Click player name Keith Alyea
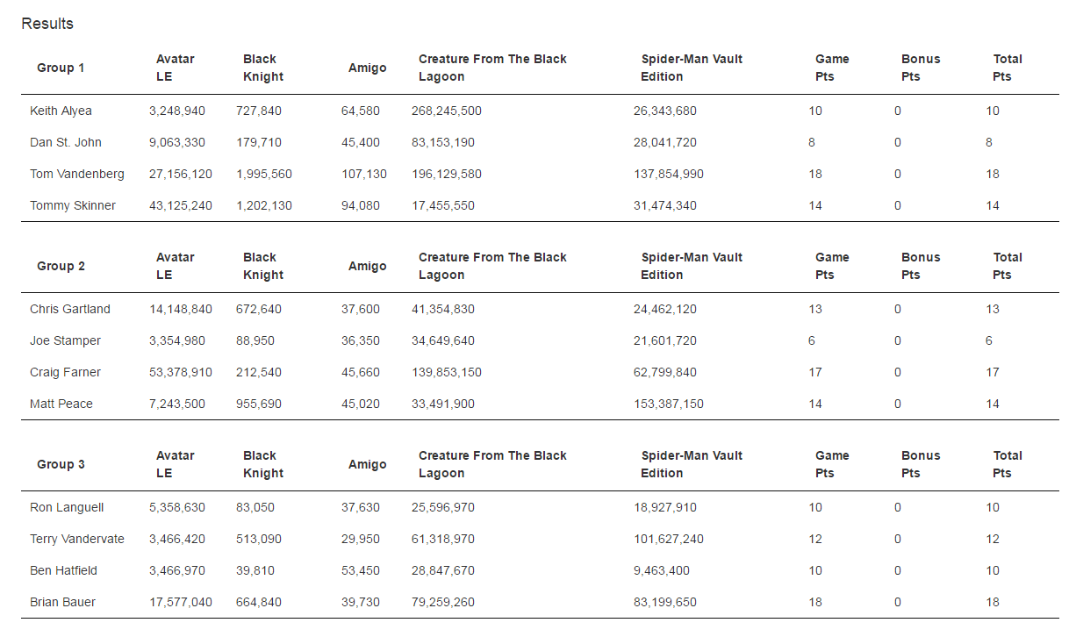Image resolution: width=1076 pixels, height=637 pixels. pos(61,111)
